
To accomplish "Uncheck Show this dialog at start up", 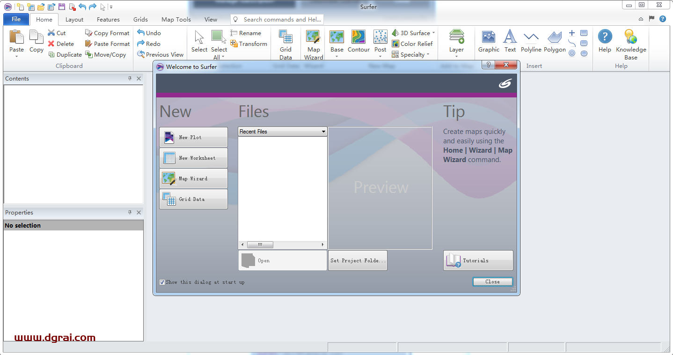I will click(162, 282).
